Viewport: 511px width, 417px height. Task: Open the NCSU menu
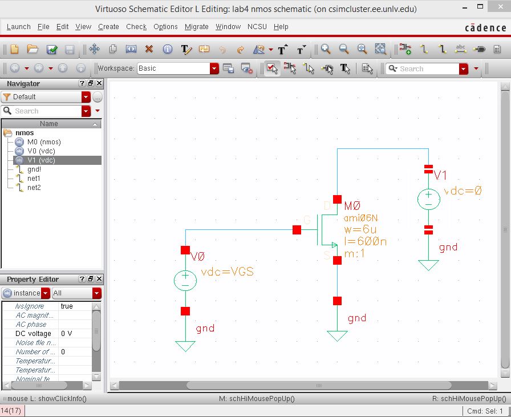tap(257, 27)
